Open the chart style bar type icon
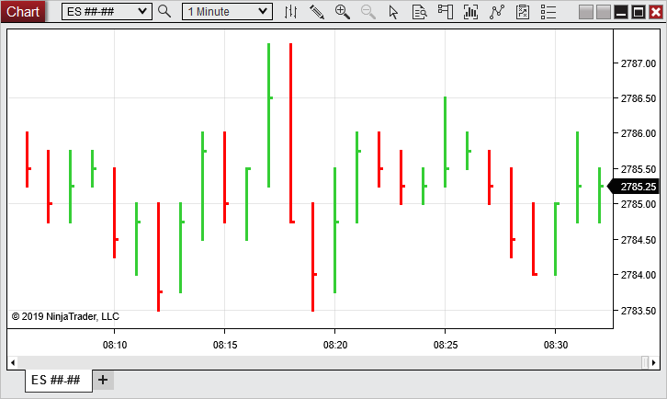The image size is (667, 399). 291,12
